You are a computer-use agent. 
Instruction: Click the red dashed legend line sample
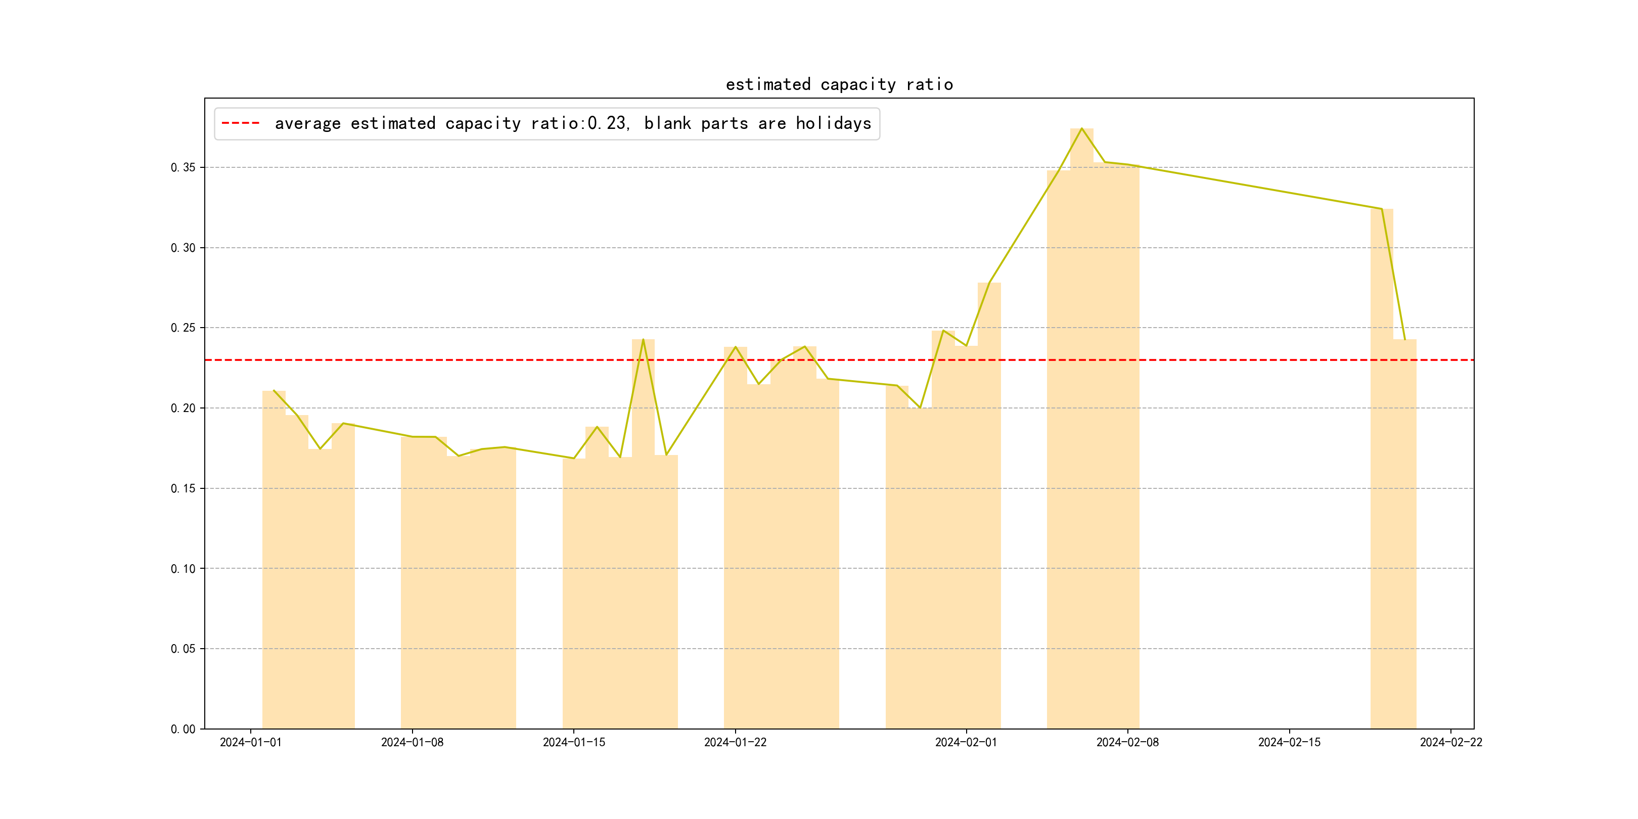(240, 123)
